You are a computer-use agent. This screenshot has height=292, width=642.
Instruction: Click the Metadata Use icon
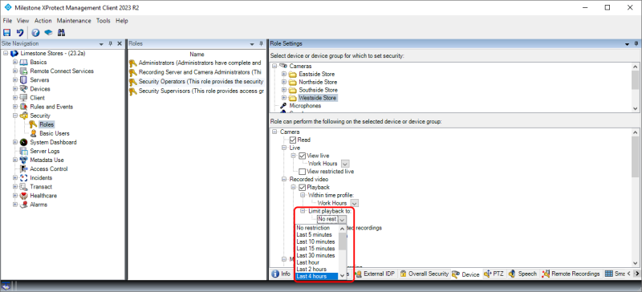click(x=24, y=160)
